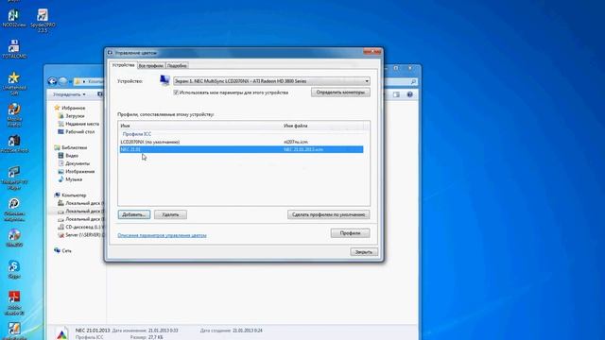Open the Server network drive in the sidebar
Viewport: 605px width, 340px height.
pyautogui.click(x=80, y=235)
